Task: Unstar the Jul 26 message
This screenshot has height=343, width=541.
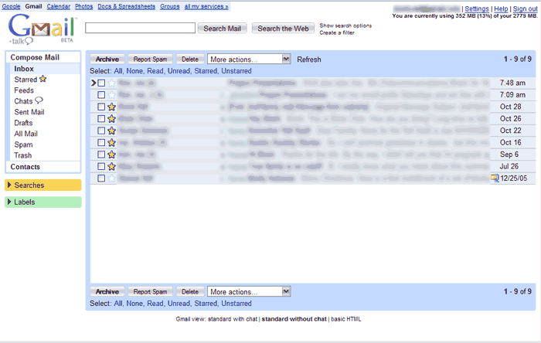Action: pyautogui.click(x=111, y=166)
